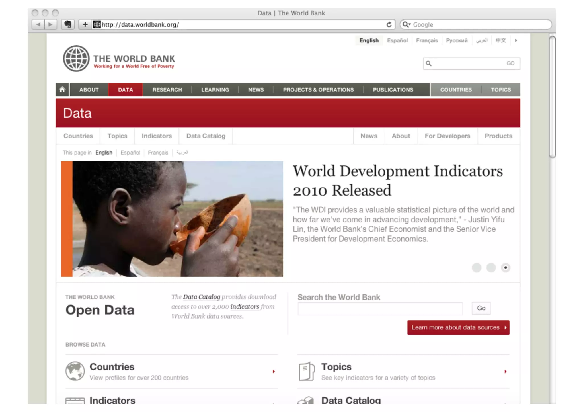Select the second slideshow dot indicator

coord(491,268)
